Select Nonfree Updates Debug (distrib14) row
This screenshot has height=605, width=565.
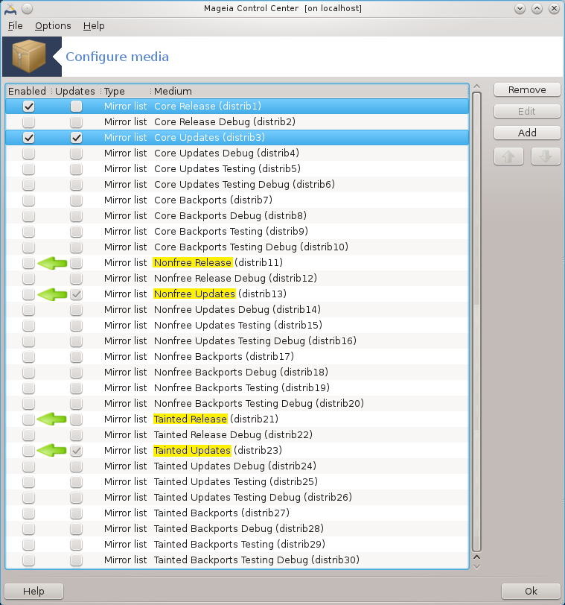click(237, 309)
